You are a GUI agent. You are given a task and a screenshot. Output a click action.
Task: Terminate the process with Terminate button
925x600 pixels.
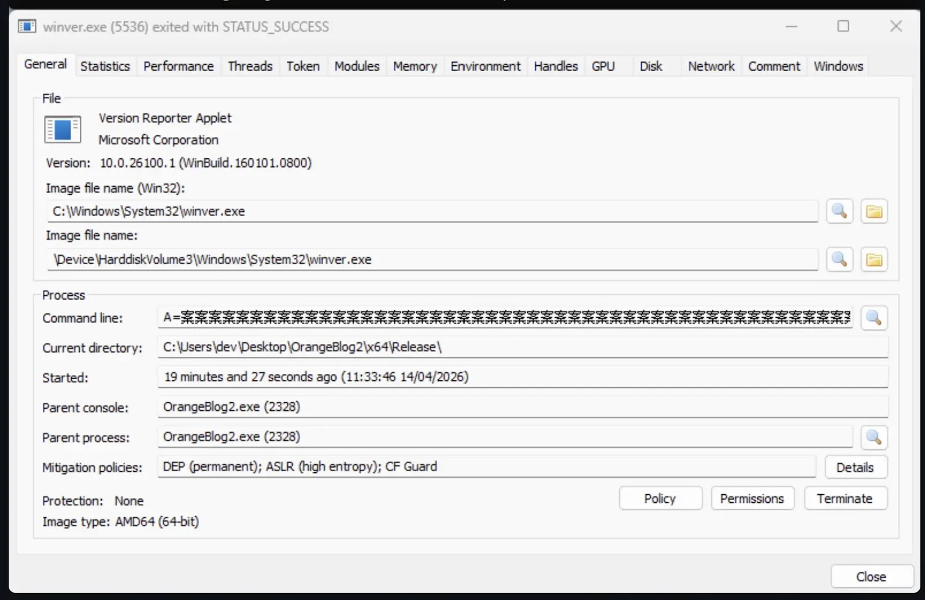(845, 498)
